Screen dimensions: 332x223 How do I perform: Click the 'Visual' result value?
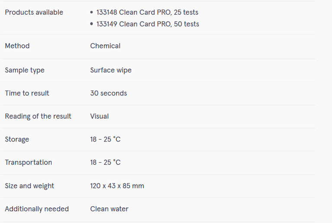tap(99, 116)
